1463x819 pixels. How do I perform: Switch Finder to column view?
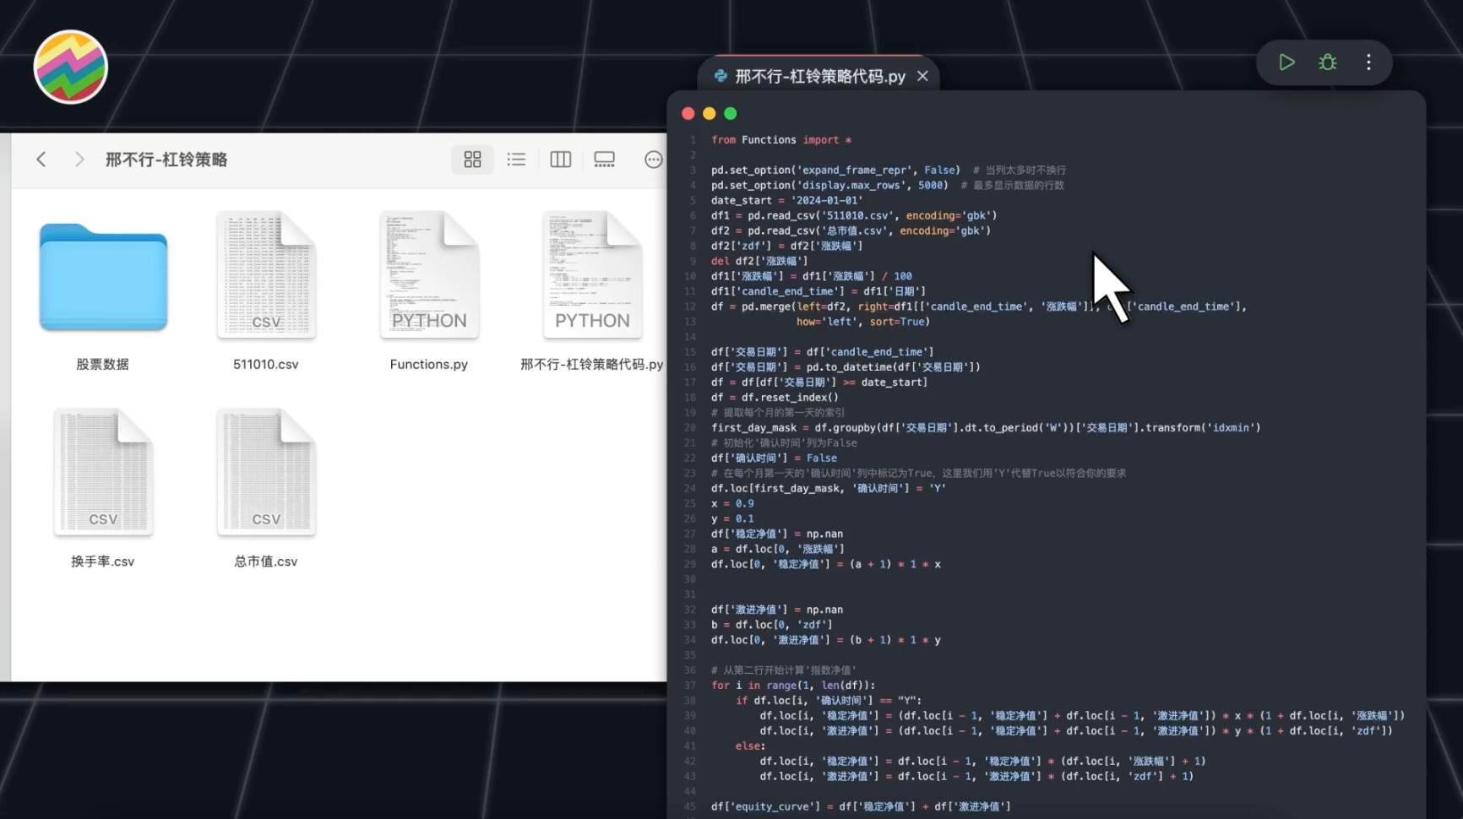560,159
